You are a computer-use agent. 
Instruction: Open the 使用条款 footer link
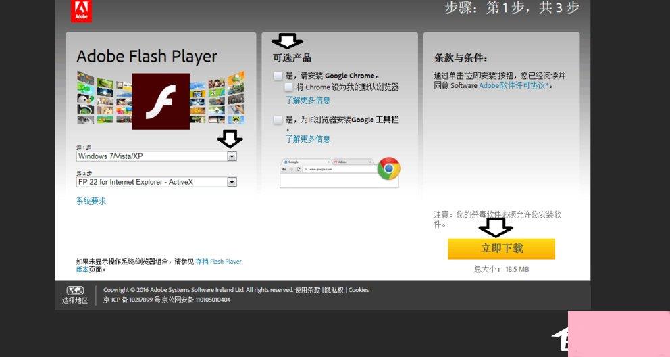click(x=307, y=290)
